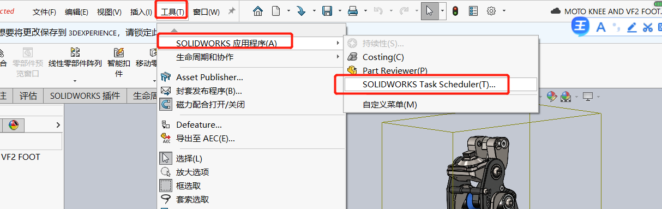Viewport: 662px width, 209px height.
Task: Open the Options gear icon
Action: pyautogui.click(x=491, y=11)
